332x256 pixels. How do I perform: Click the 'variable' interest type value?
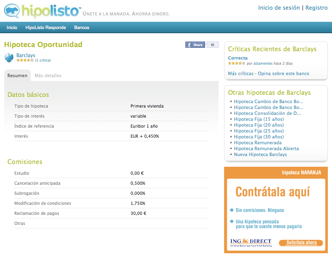138,116
